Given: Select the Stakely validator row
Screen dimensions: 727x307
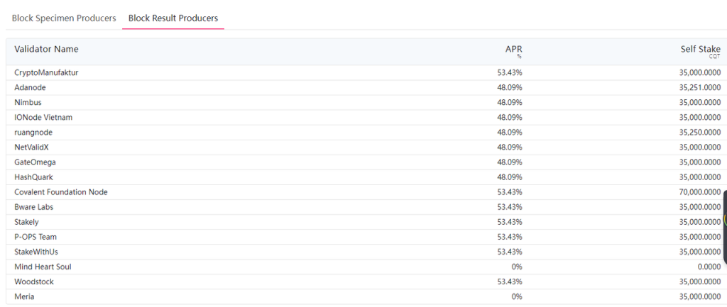Looking at the screenshot, I should click(x=27, y=222).
